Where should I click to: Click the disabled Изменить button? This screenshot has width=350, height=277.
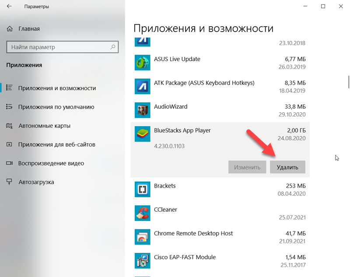point(247,167)
